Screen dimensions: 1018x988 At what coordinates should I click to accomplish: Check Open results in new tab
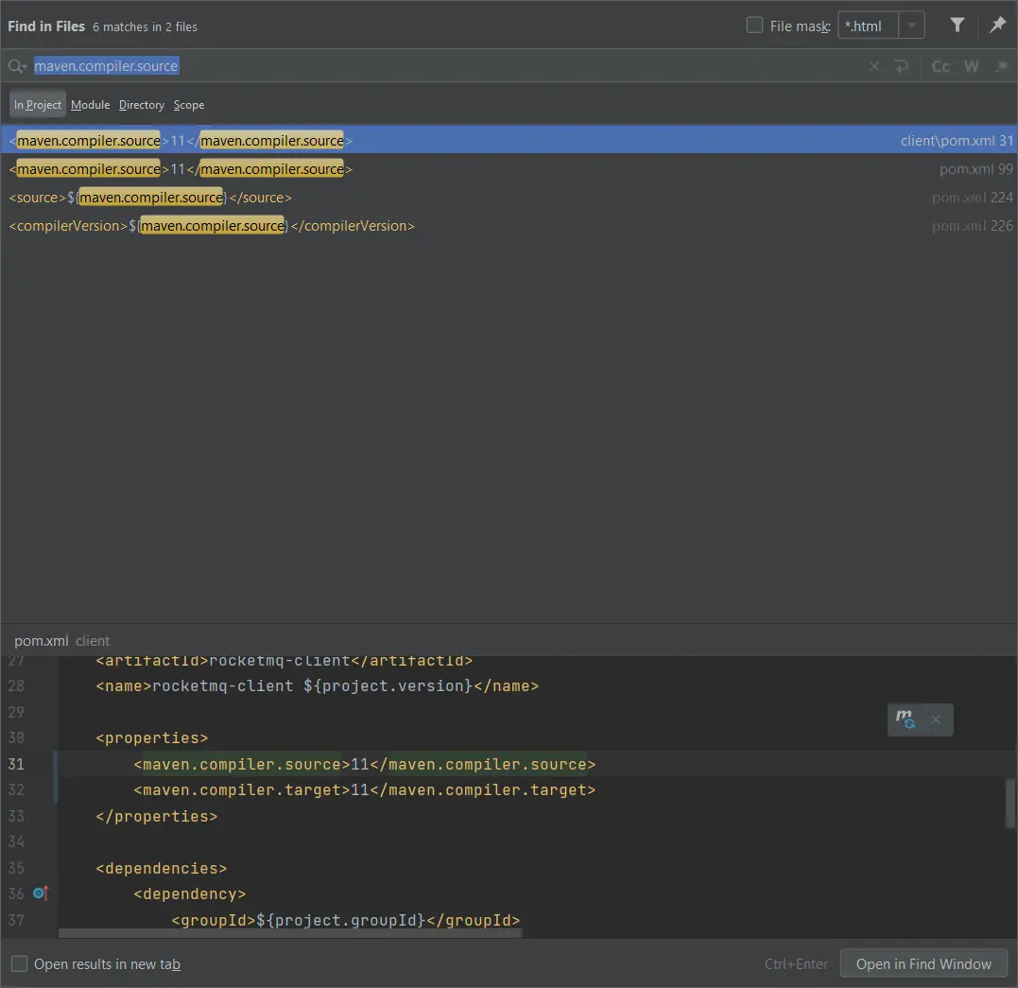pos(19,964)
